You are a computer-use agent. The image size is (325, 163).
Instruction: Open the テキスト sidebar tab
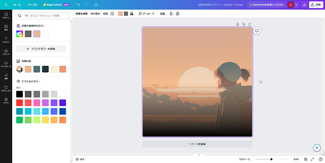[6, 40]
